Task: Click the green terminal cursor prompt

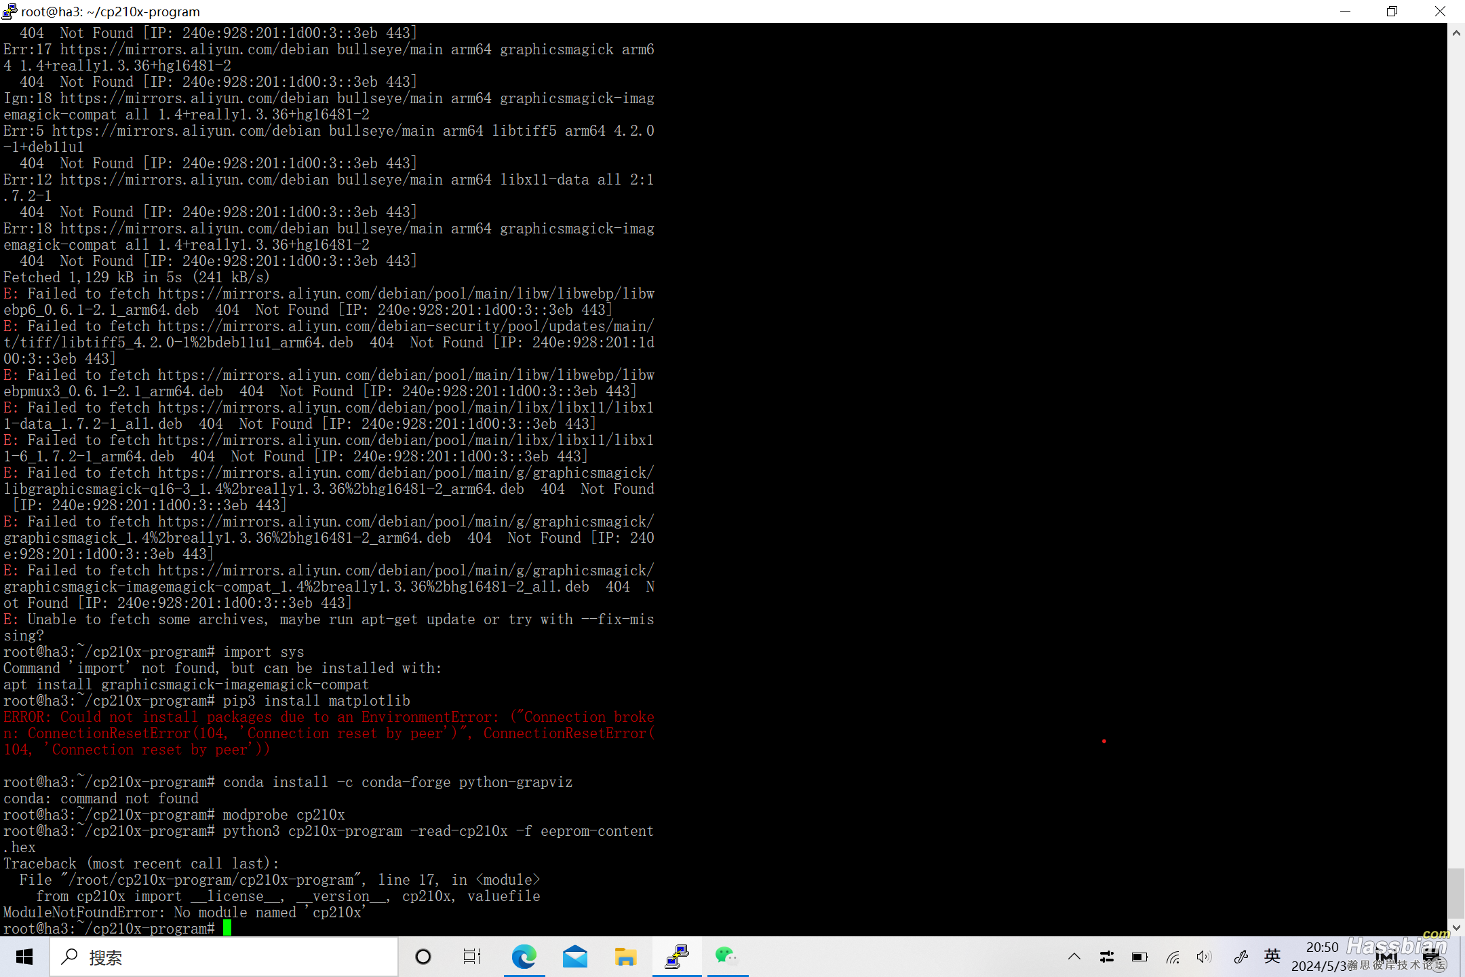Action: tap(227, 928)
